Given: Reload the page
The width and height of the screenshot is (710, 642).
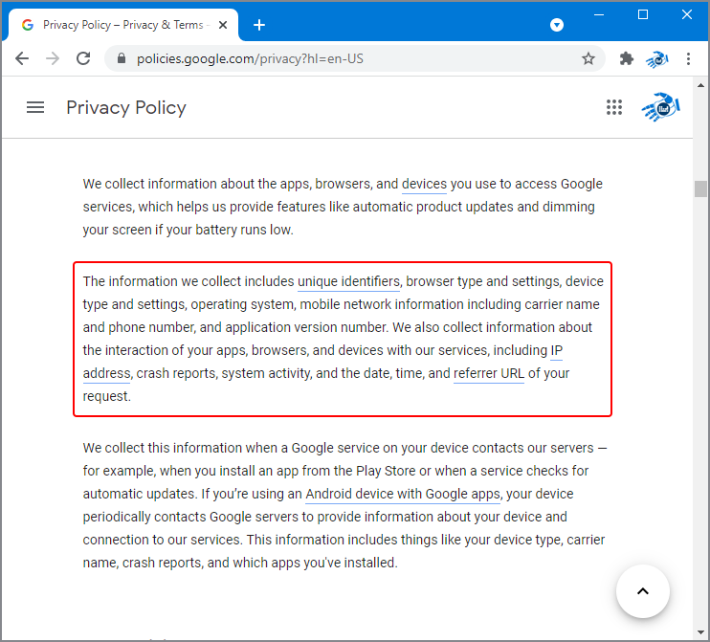Looking at the screenshot, I should click(83, 58).
